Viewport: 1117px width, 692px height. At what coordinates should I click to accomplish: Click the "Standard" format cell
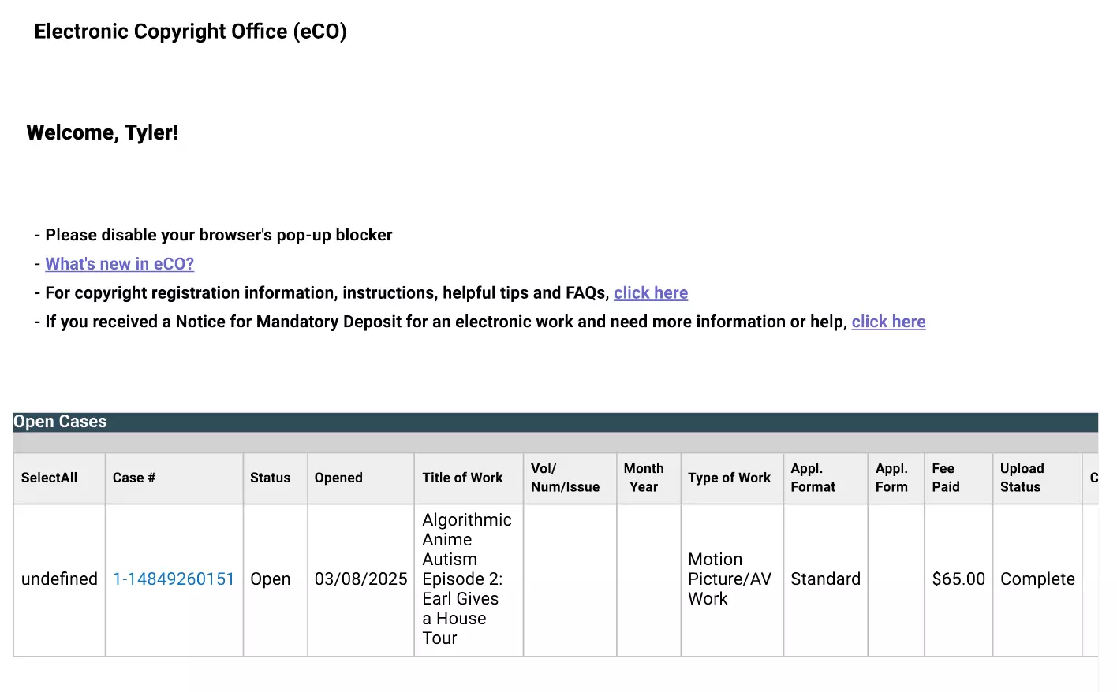point(825,580)
